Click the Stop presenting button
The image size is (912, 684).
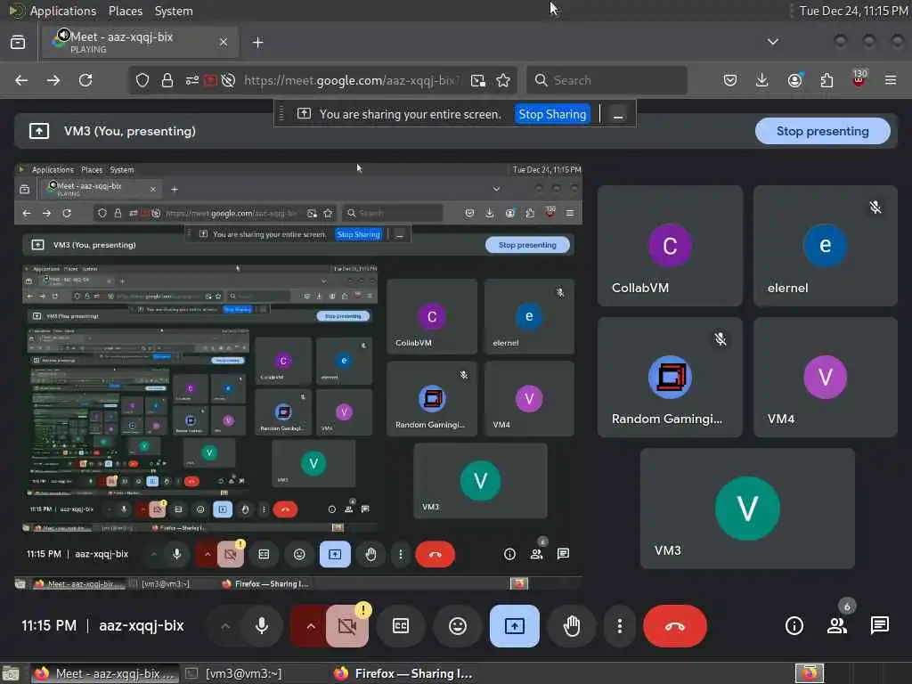pos(822,132)
